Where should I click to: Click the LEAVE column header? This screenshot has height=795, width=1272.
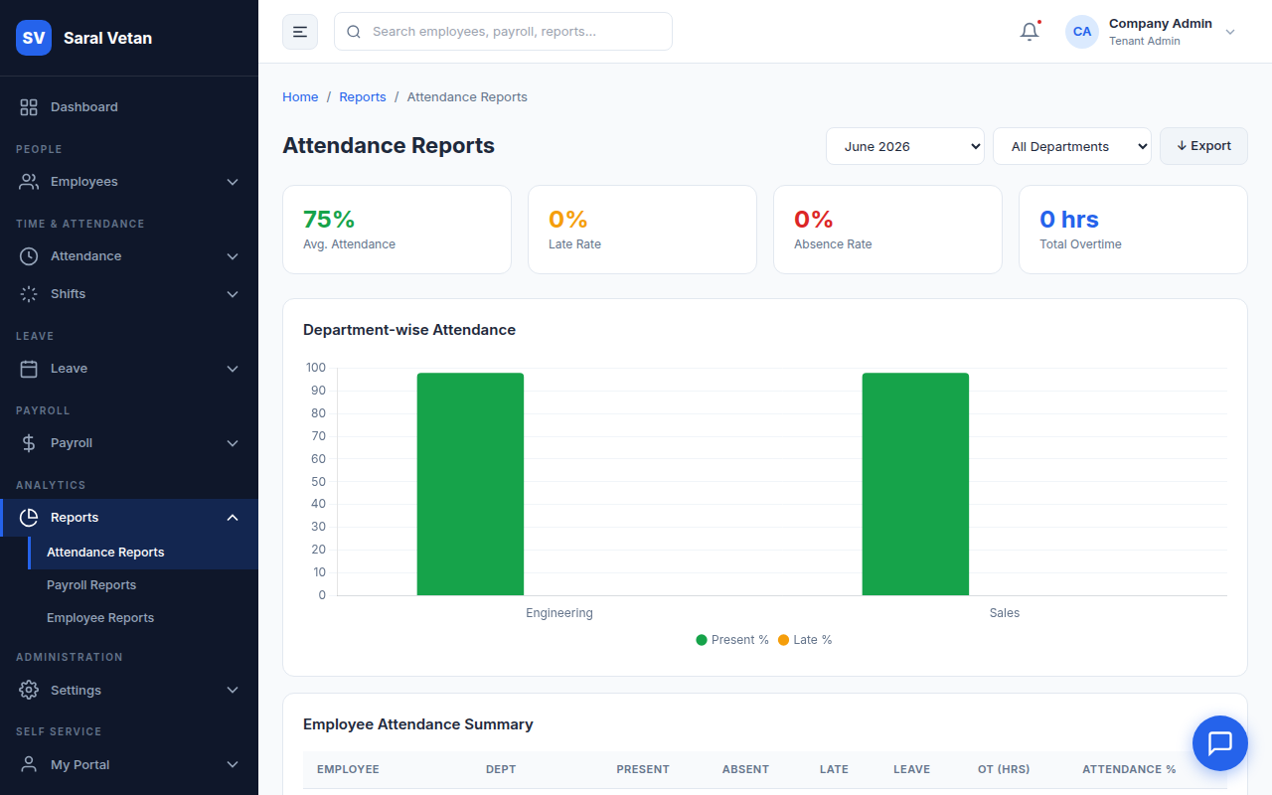(911, 770)
